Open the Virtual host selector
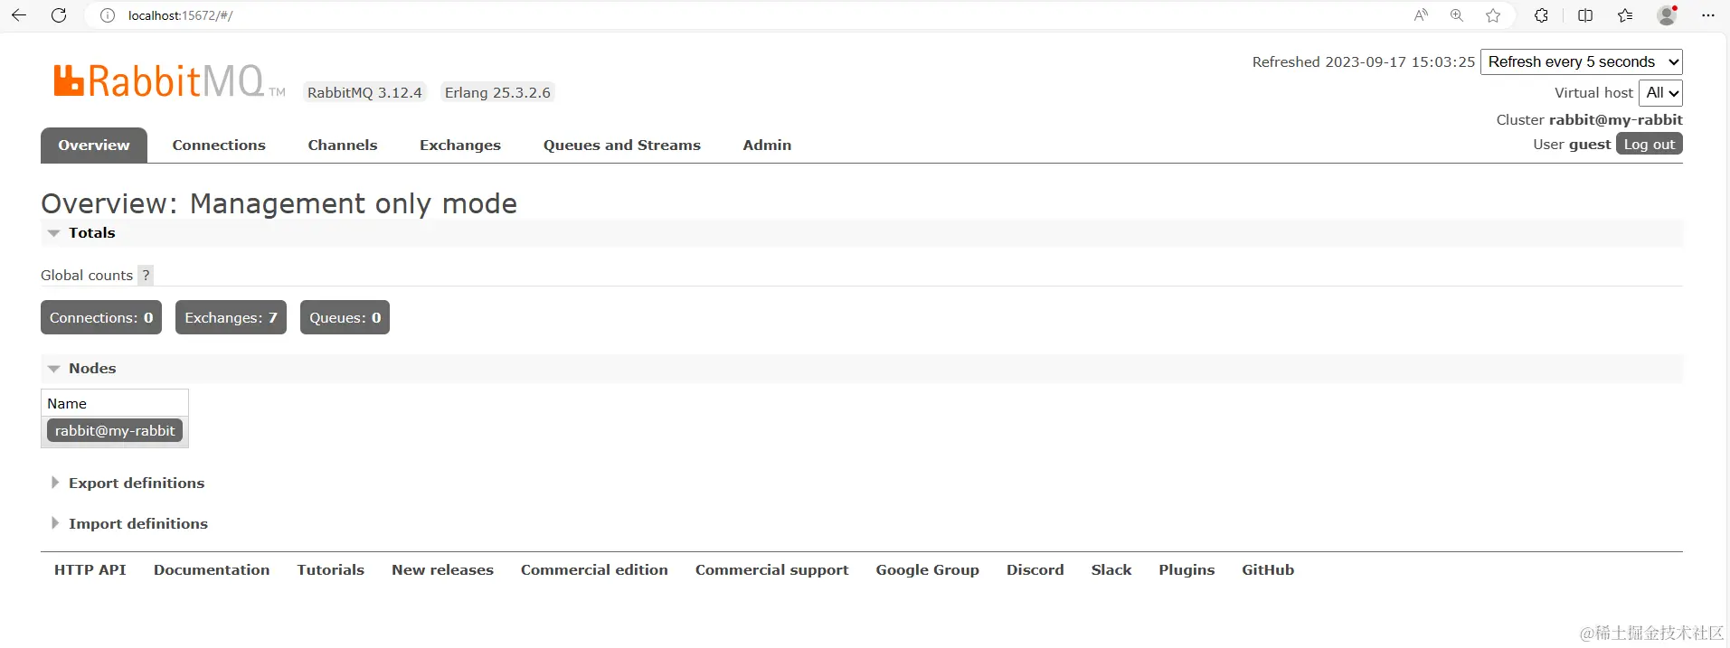This screenshot has height=648, width=1730. (1661, 92)
